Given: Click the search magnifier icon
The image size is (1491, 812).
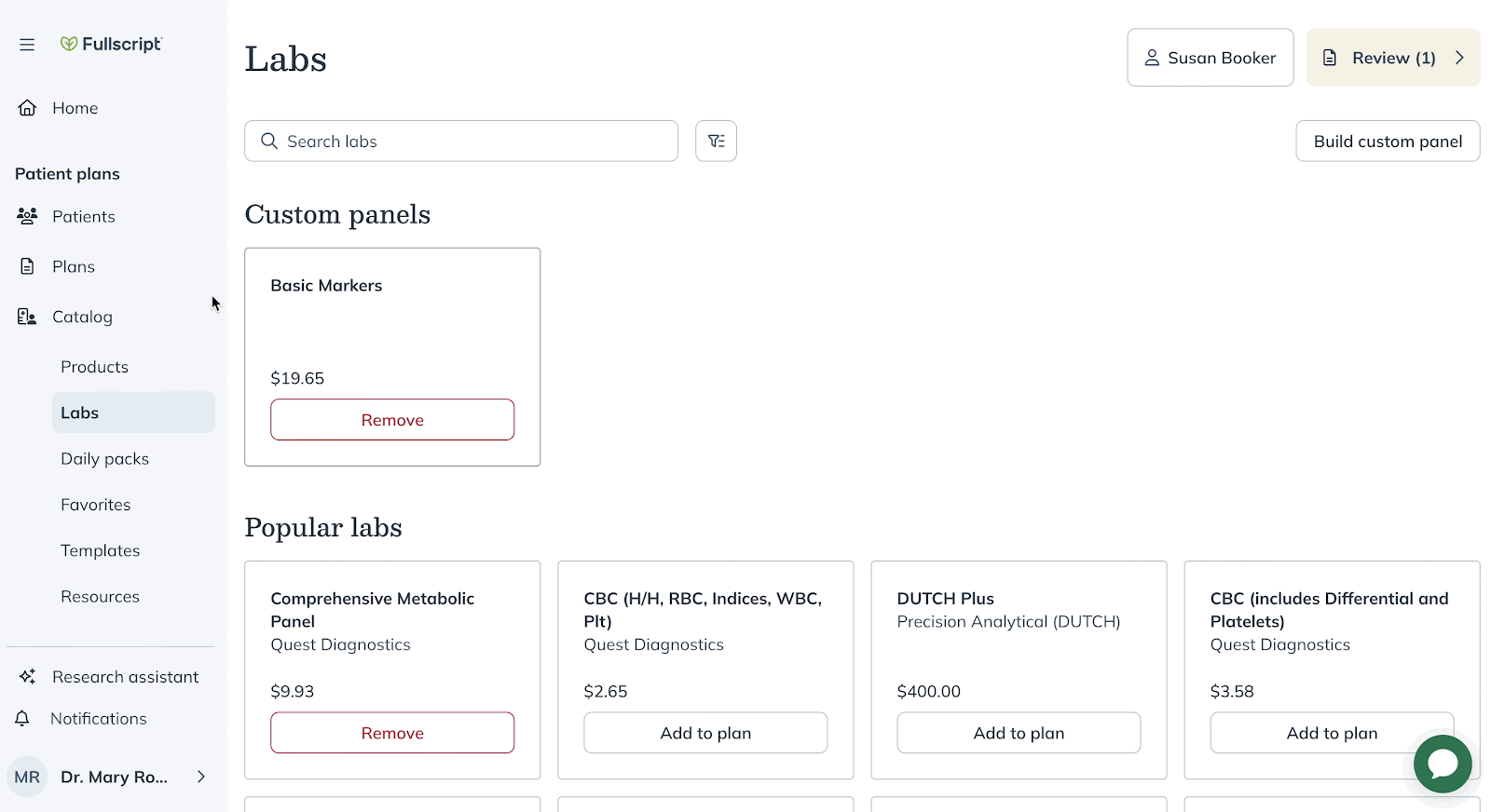Looking at the screenshot, I should click(x=269, y=141).
